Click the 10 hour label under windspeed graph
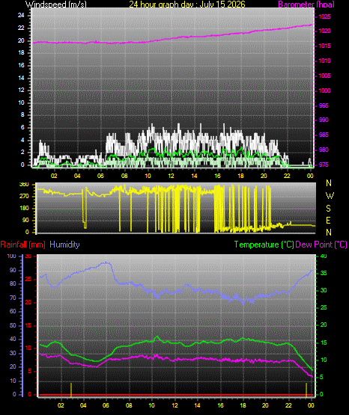Image resolution: width=349 pixels, height=415 pixels. [x=148, y=176]
